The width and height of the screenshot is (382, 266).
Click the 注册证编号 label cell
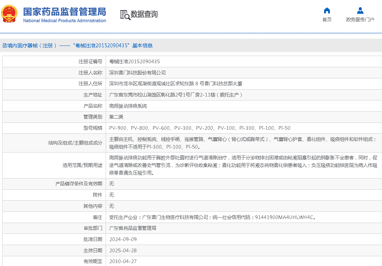[x=54, y=61]
